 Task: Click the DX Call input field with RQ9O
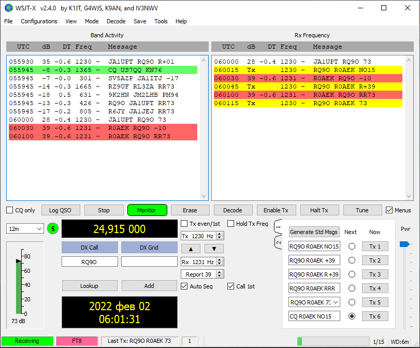(90, 262)
